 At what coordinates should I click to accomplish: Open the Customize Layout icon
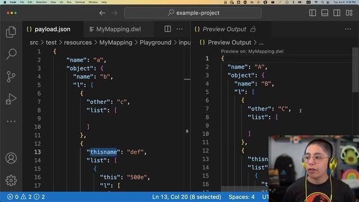click(x=349, y=13)
